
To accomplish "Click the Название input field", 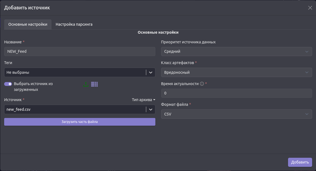I will pos(79,51).
